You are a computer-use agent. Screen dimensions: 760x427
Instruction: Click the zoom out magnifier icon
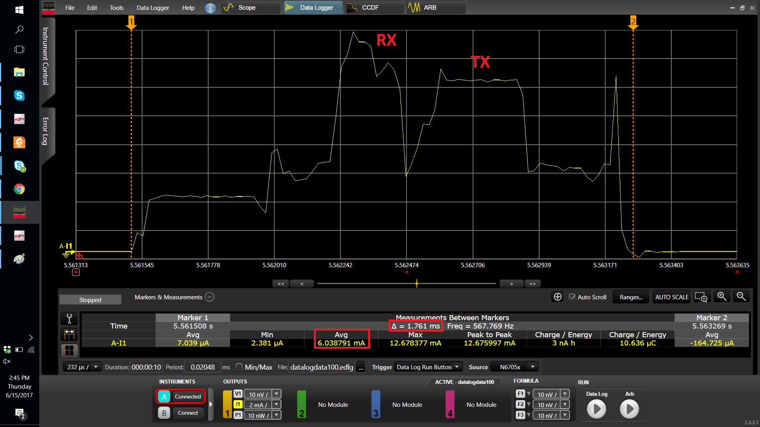[742, 297]
